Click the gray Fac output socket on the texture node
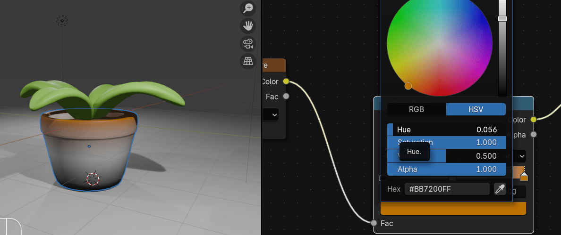561x235 pixels. [x=286, y=97]
